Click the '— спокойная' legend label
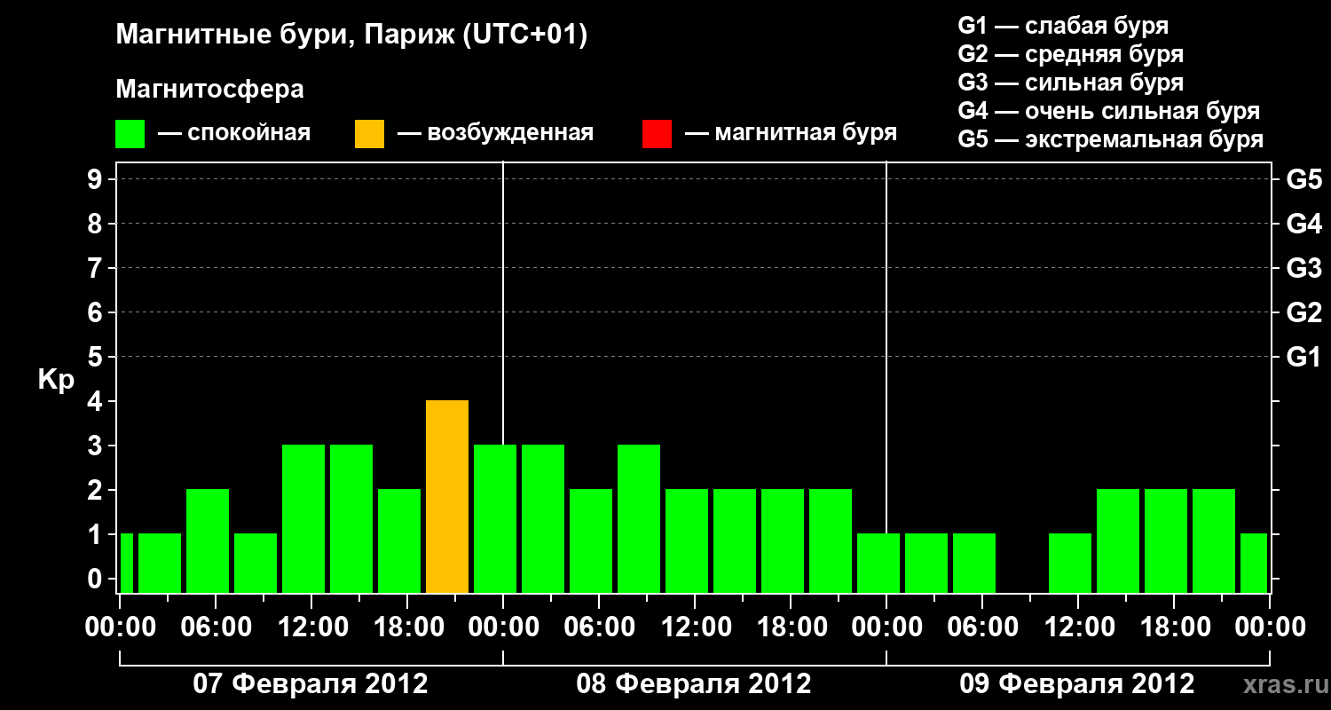The height and width of the screenshot is (710, 1331). pyautogui.click(x=234, y=134)
